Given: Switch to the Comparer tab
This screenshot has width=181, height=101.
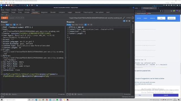Looking at the screenshot, I should (x=62, y=12).
